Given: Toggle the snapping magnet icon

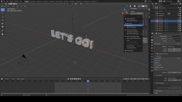Looking at the screenshot, I should (76, 4).
